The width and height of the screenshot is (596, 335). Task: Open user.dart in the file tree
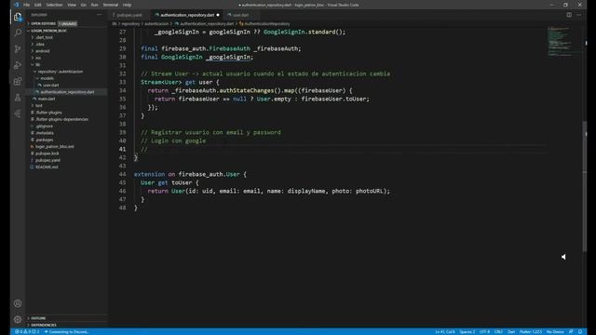click(x=50, y=85)
